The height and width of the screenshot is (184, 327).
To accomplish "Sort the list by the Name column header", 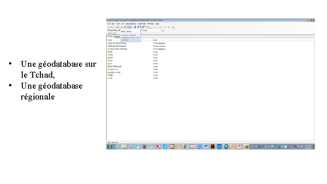I will click(x=110, y=40).
